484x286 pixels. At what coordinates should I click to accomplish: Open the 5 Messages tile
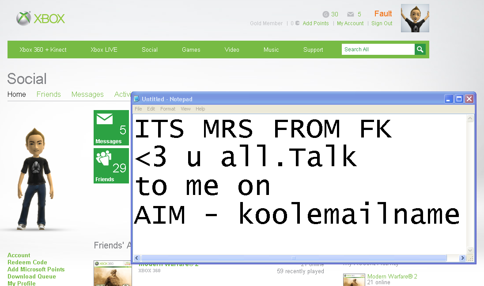pyautogui.click(x=111, y=128)
